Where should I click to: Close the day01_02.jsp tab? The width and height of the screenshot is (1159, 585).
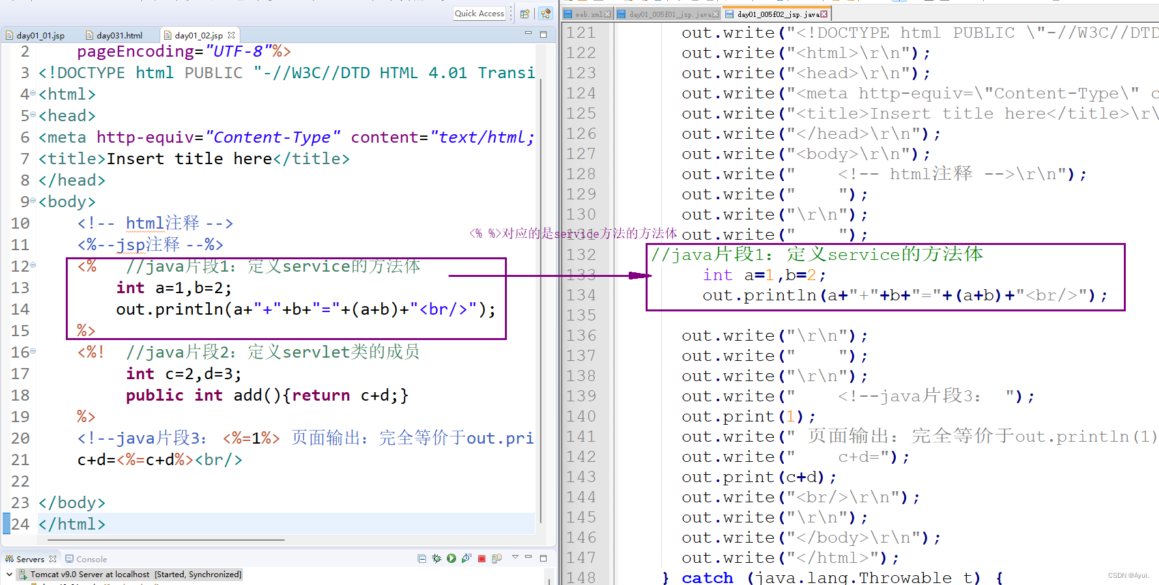[x=231, y=35]
